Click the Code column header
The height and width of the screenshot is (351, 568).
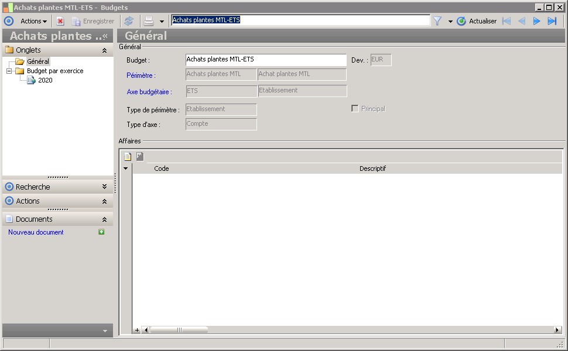[162, 168]
